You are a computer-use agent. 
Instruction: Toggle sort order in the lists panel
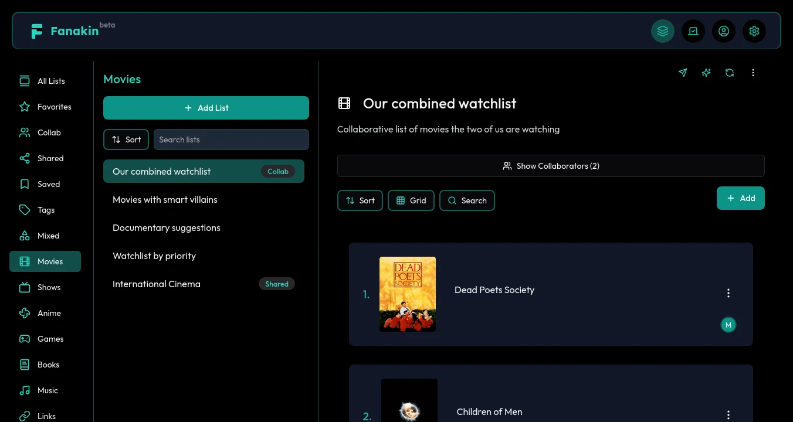click(126, 139)
